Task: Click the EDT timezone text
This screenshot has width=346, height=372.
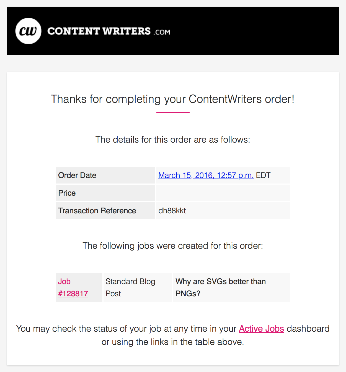Action: pos(263,175)
